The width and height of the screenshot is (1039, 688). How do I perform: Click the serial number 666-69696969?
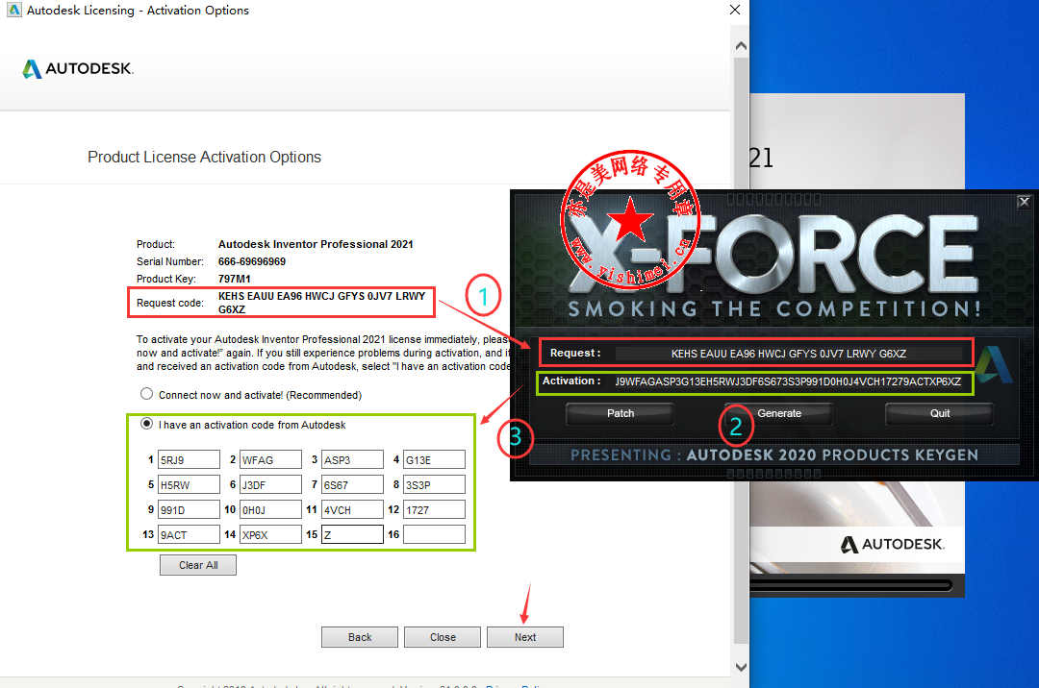point(252,261)
